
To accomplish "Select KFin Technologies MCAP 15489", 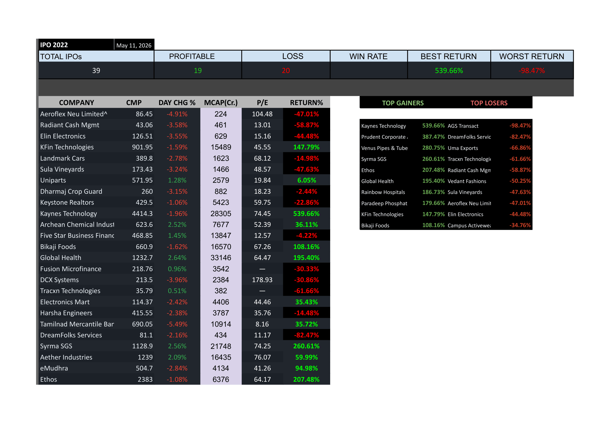I will 221,147.
